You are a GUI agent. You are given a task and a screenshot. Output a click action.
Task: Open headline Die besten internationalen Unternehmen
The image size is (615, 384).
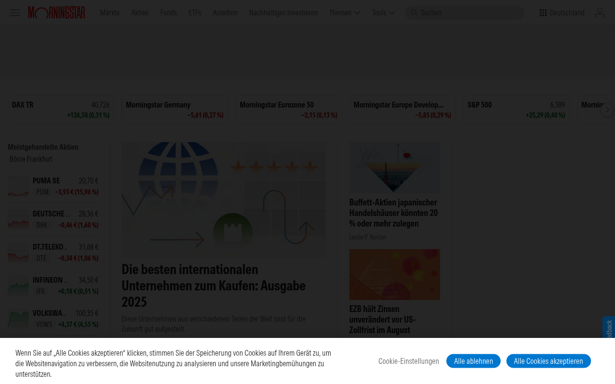pyautogui.click(x=214, y=285)
